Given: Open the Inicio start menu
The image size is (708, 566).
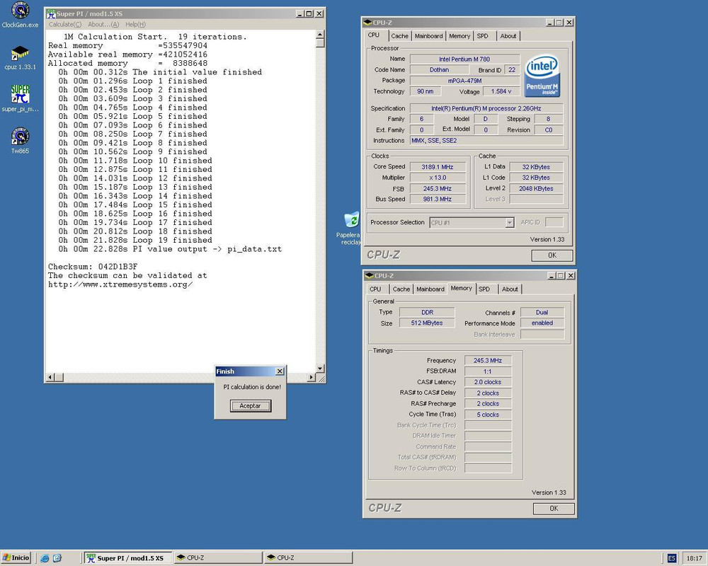Looking at the screenshot, I should (x=16, y=558).
